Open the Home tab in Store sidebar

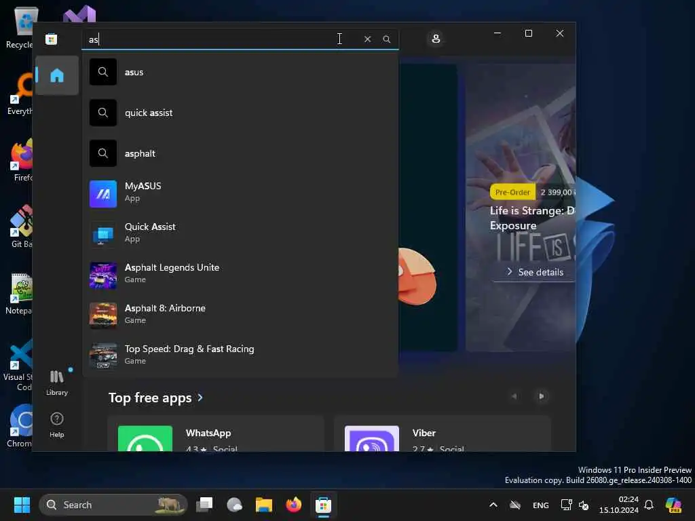pos(57,76)
